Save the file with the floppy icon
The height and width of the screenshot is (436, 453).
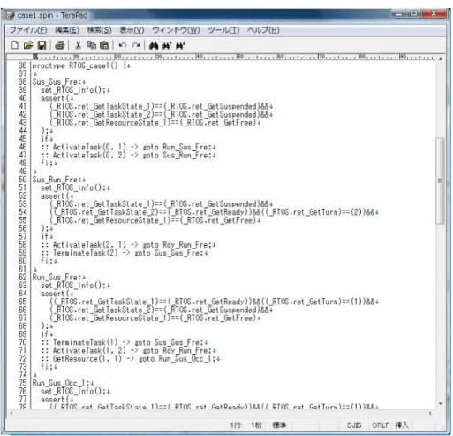point(42,45)
